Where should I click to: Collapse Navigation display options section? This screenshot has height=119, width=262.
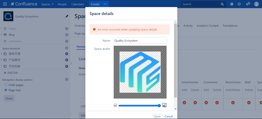point(67,79)
